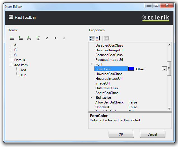Select tree item C
This screenshot has height=147, width=178.
tap(15, 55)
